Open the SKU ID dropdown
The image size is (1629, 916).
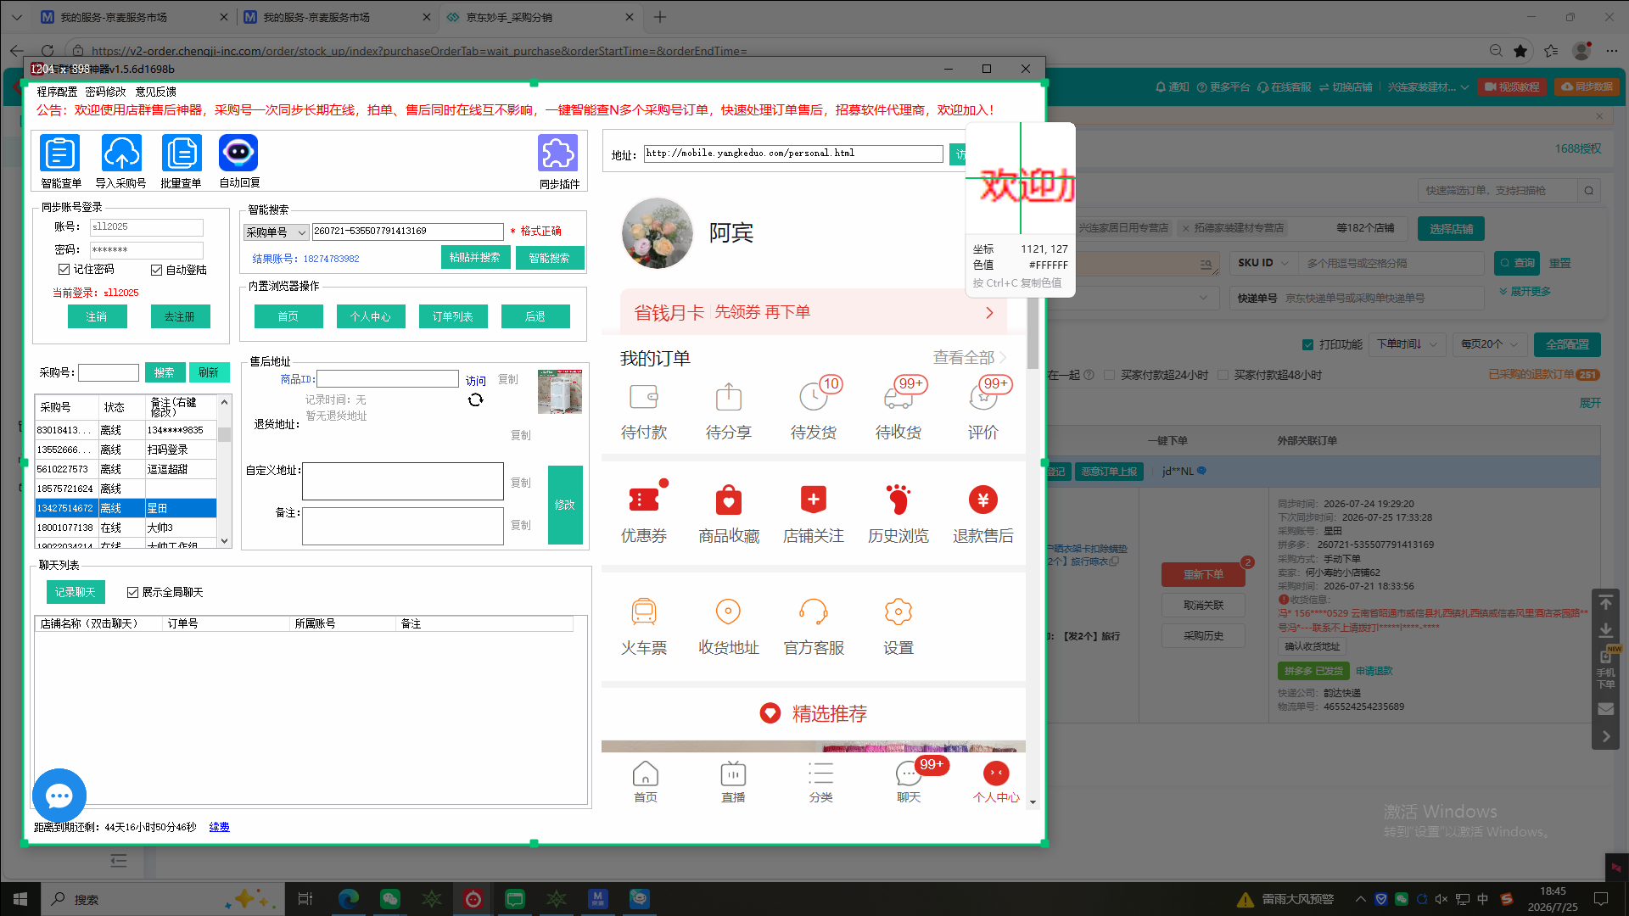1262,263
